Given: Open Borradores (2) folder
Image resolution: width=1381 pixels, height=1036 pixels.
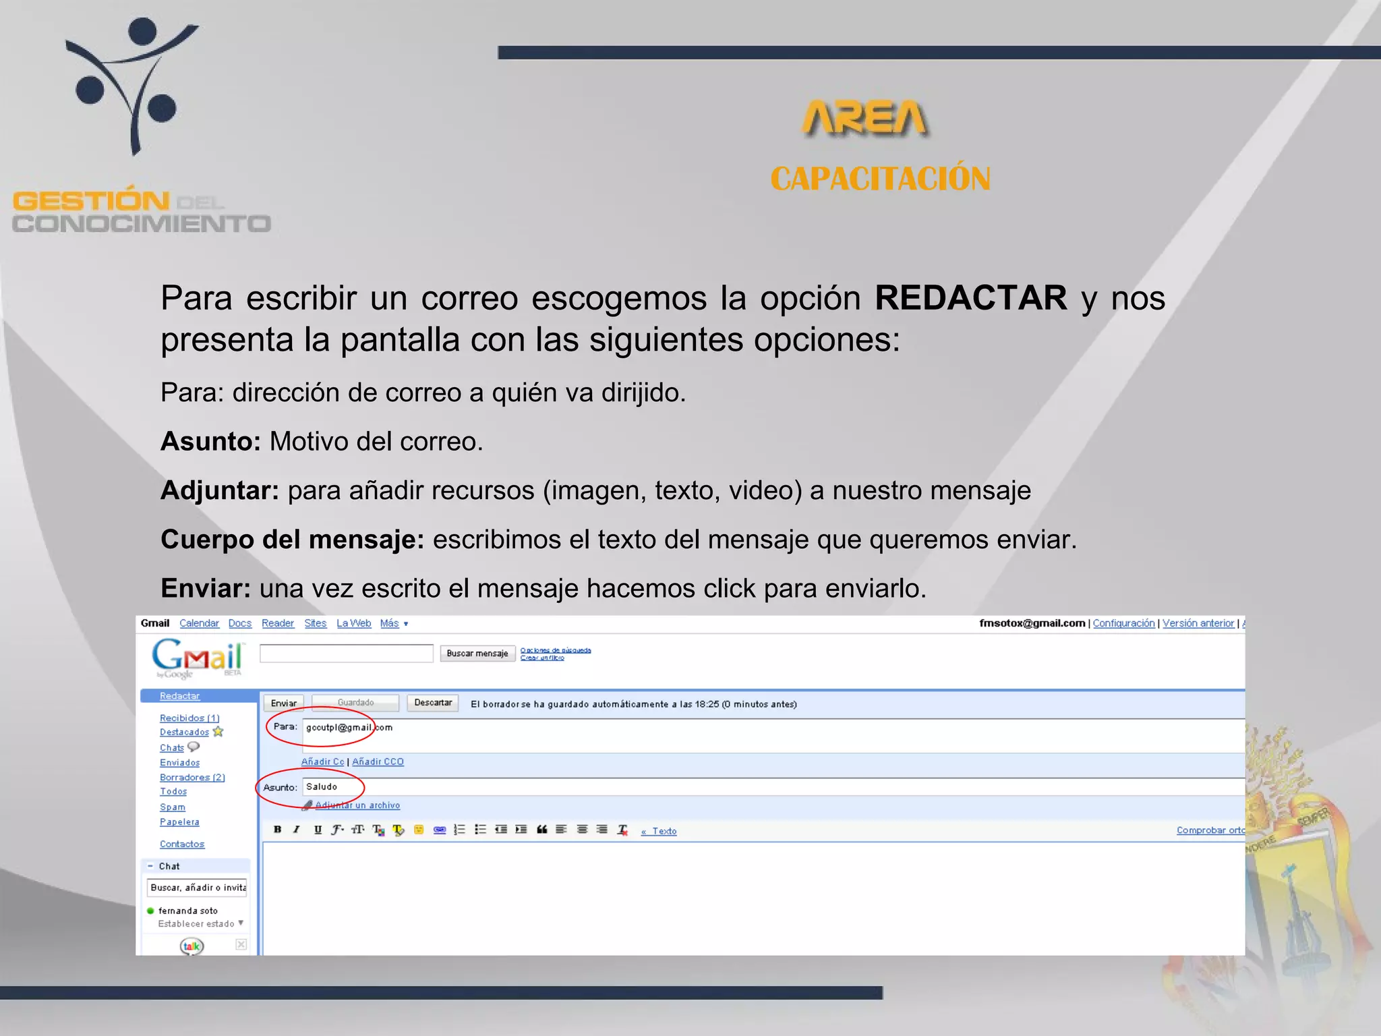Looking at the screenshot, I should click(192, 778).
